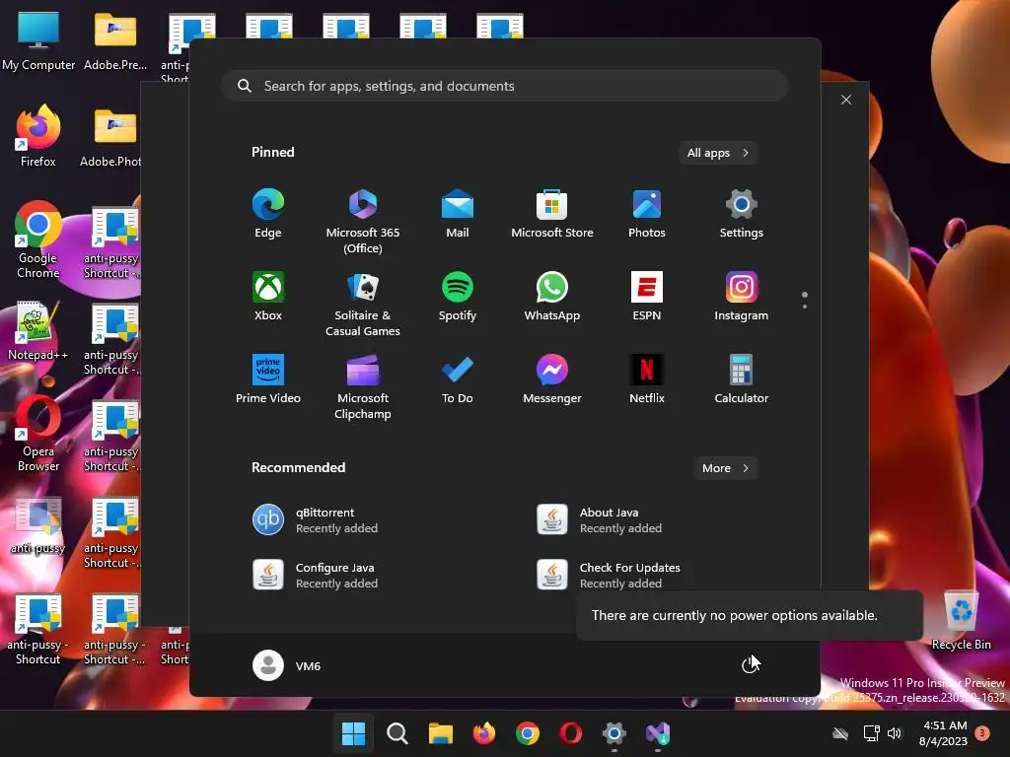Go to next pinned apps page dots
Screen dimensions: 1010x757
[805, 300]
